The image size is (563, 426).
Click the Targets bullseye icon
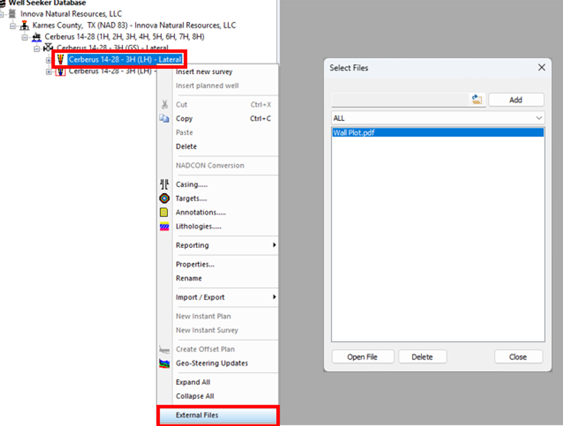pyautogui.click(x=164, y=199)
